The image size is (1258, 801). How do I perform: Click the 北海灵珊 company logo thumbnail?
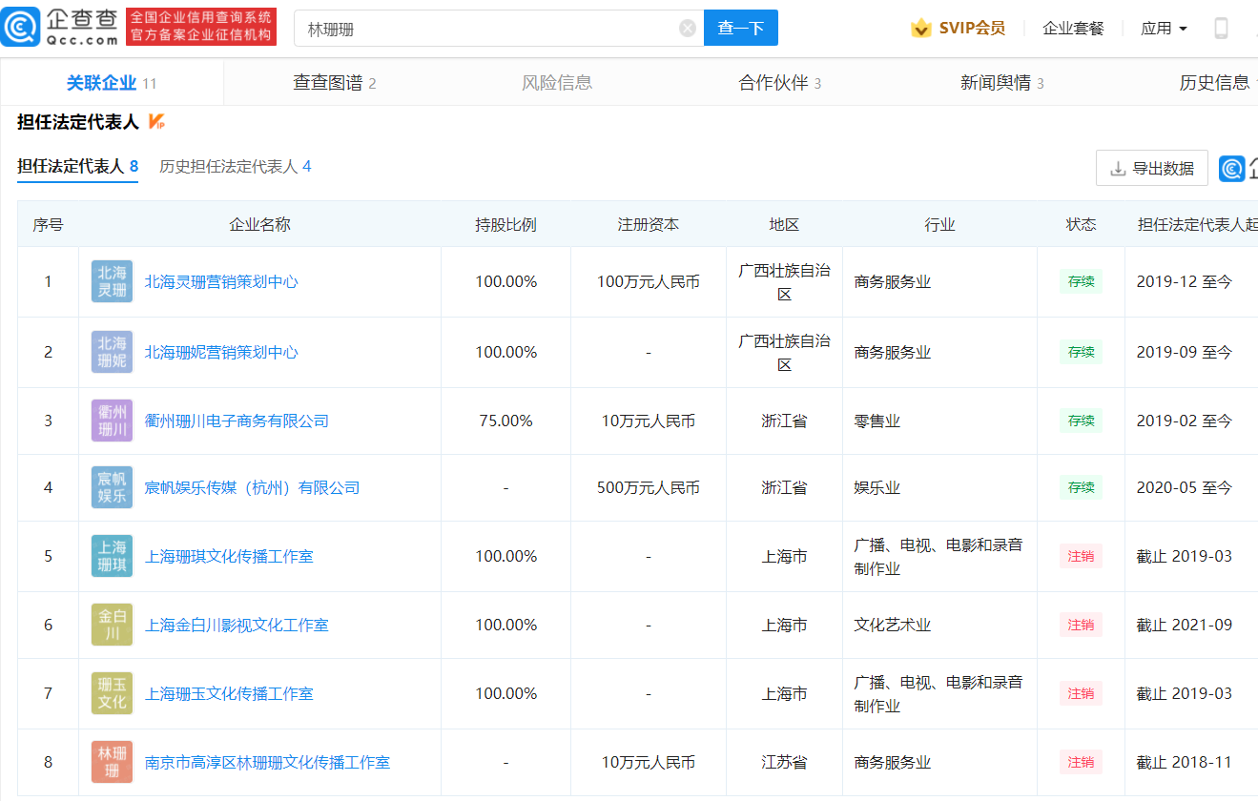coord(113,281)
